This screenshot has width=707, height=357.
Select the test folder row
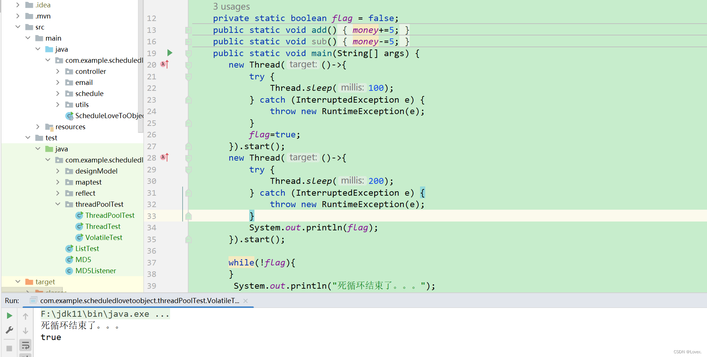point(72,138)
